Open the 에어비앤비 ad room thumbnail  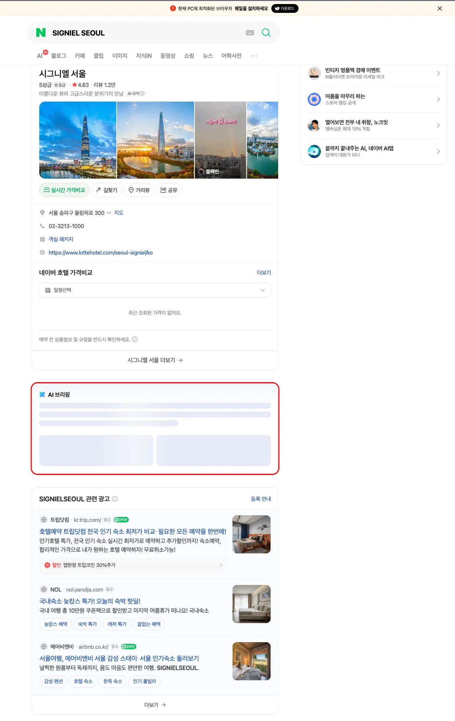tap(251, 661)
